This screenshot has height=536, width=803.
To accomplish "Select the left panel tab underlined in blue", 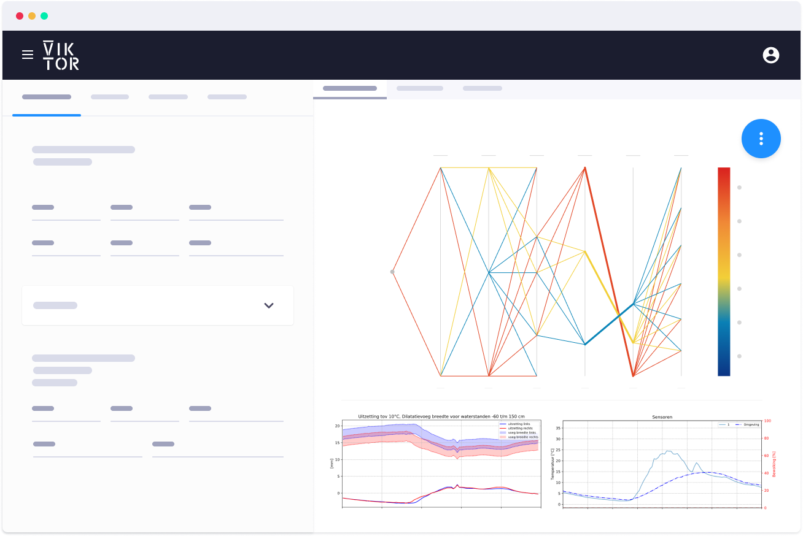I will coord(47,98).
